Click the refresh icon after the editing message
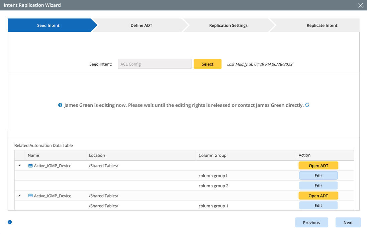Image resolution: width=367 pixels, height=234 pixels. pyautogui.click(x=307, y=105)
